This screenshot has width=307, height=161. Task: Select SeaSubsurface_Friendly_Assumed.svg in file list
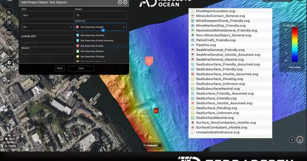pos(228,65)
